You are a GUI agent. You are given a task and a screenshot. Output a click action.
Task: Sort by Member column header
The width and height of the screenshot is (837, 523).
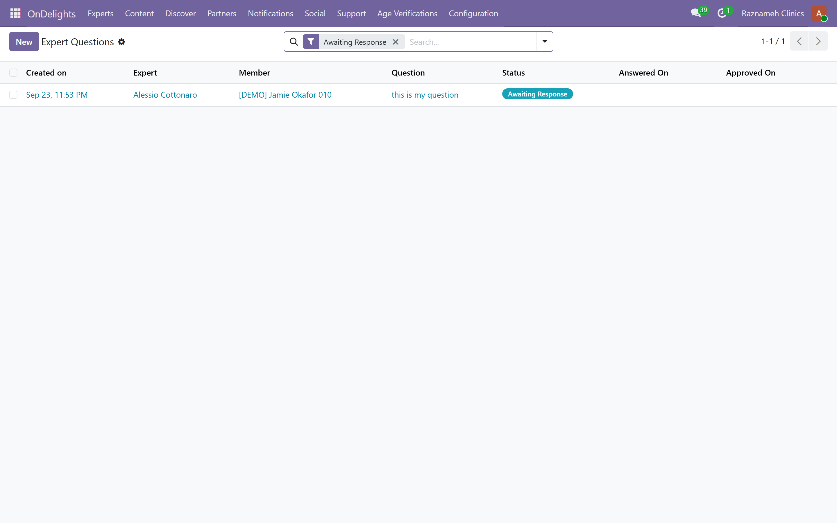click(x=255, y=73)
